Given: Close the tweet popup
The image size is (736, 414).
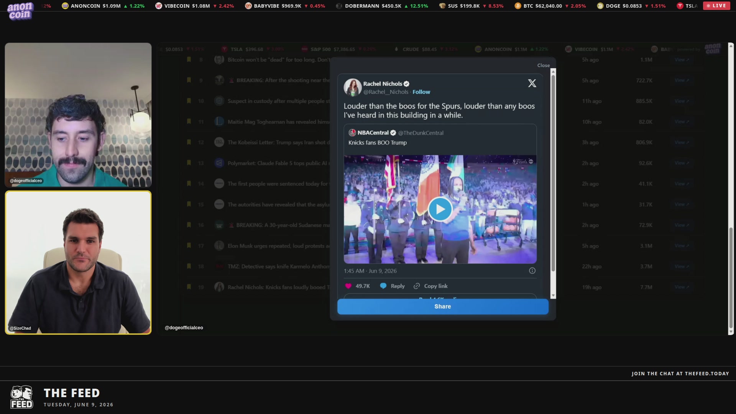Looking at the screenshot, I should tap(543, 65).
